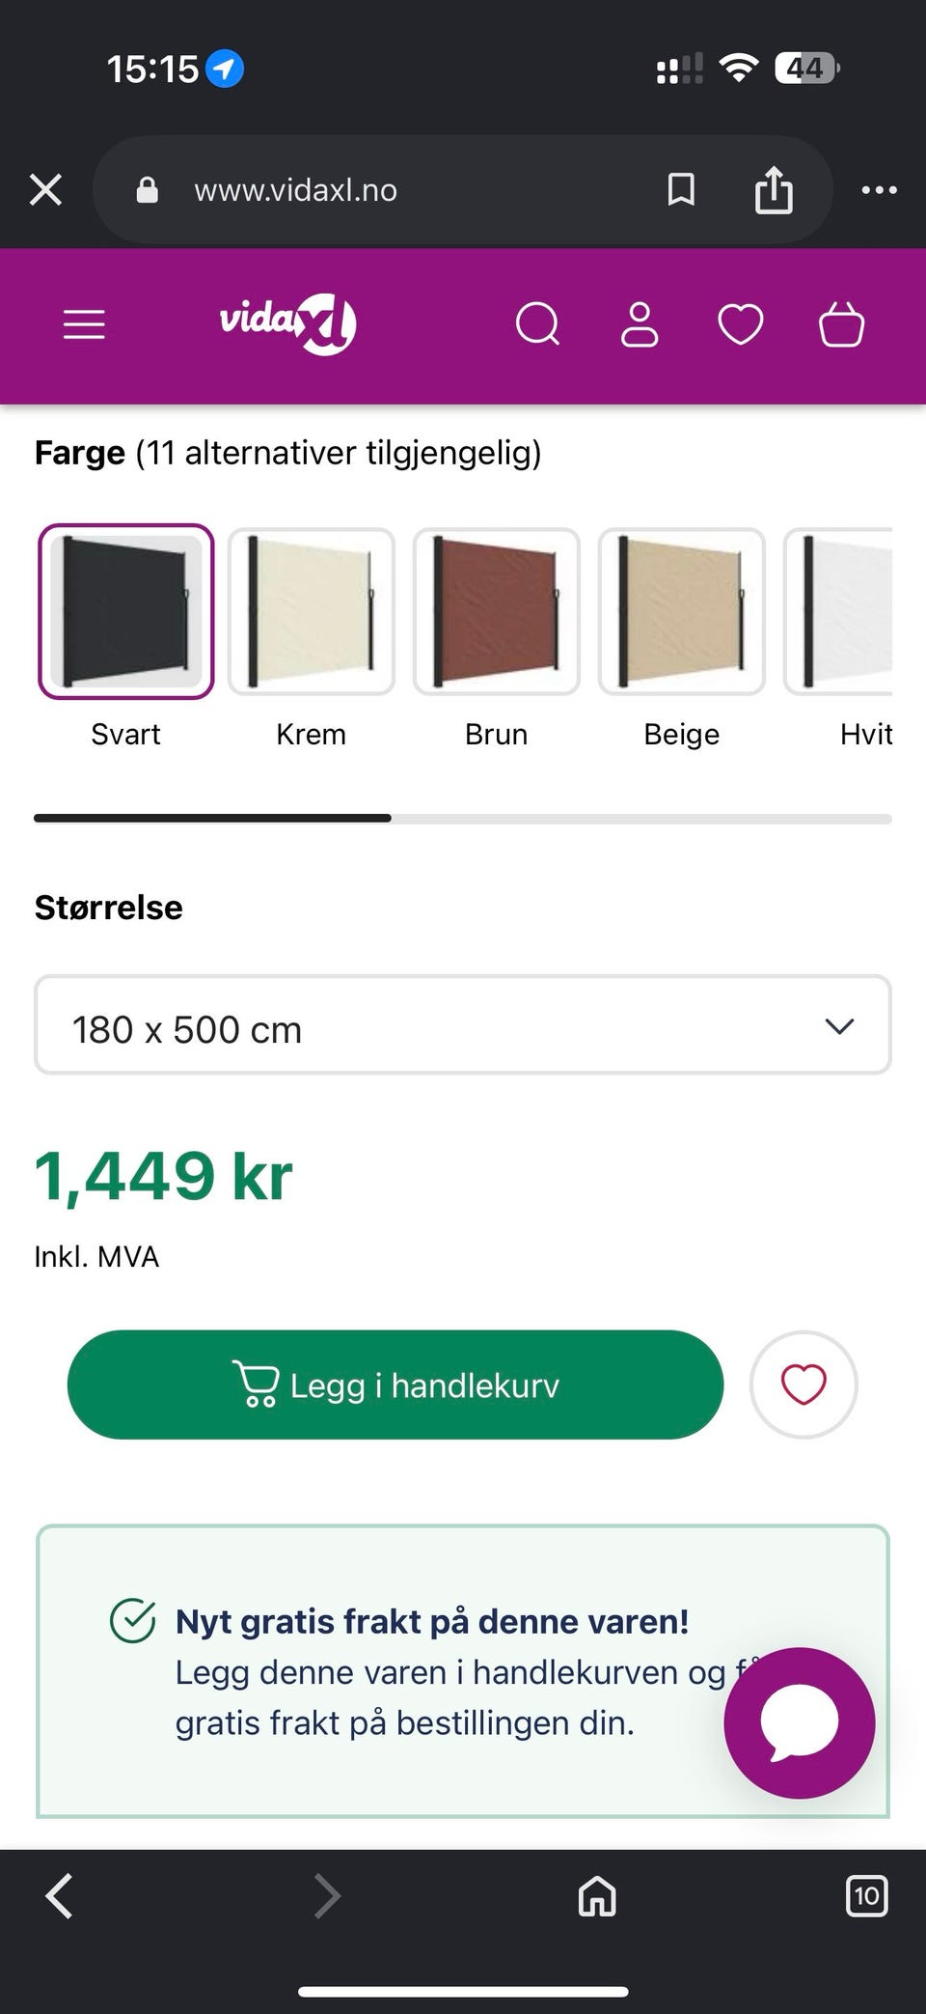Expand the 180 x 500 cm size dropdown
This screenshot has width=926, height=2014.
pos(463,1025)
